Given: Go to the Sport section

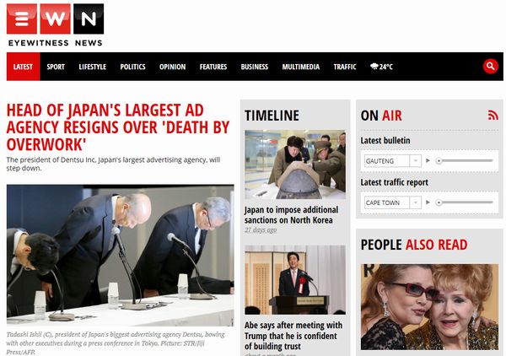Looking at the screenshot, I should (56, 67).
